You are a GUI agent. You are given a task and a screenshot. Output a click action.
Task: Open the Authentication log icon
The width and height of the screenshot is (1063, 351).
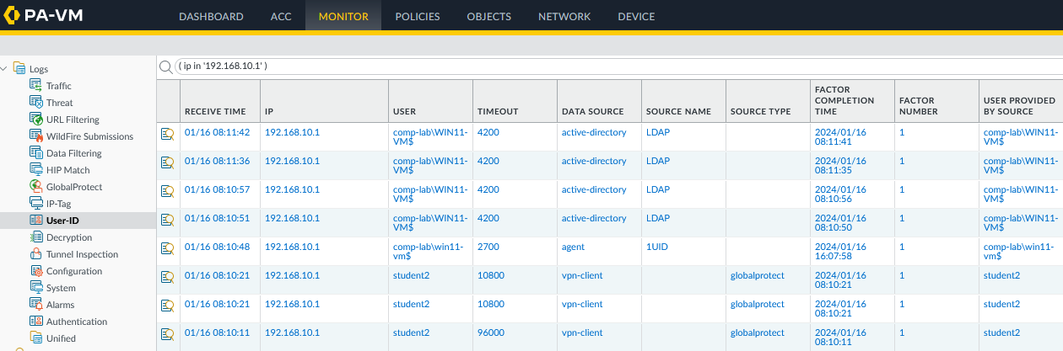pyautogui.click(x=36, y=321)
